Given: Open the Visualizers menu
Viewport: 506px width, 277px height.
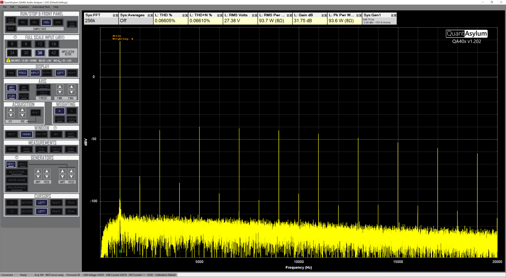Looking at the screenshot, I should click(x=23, y=7).
